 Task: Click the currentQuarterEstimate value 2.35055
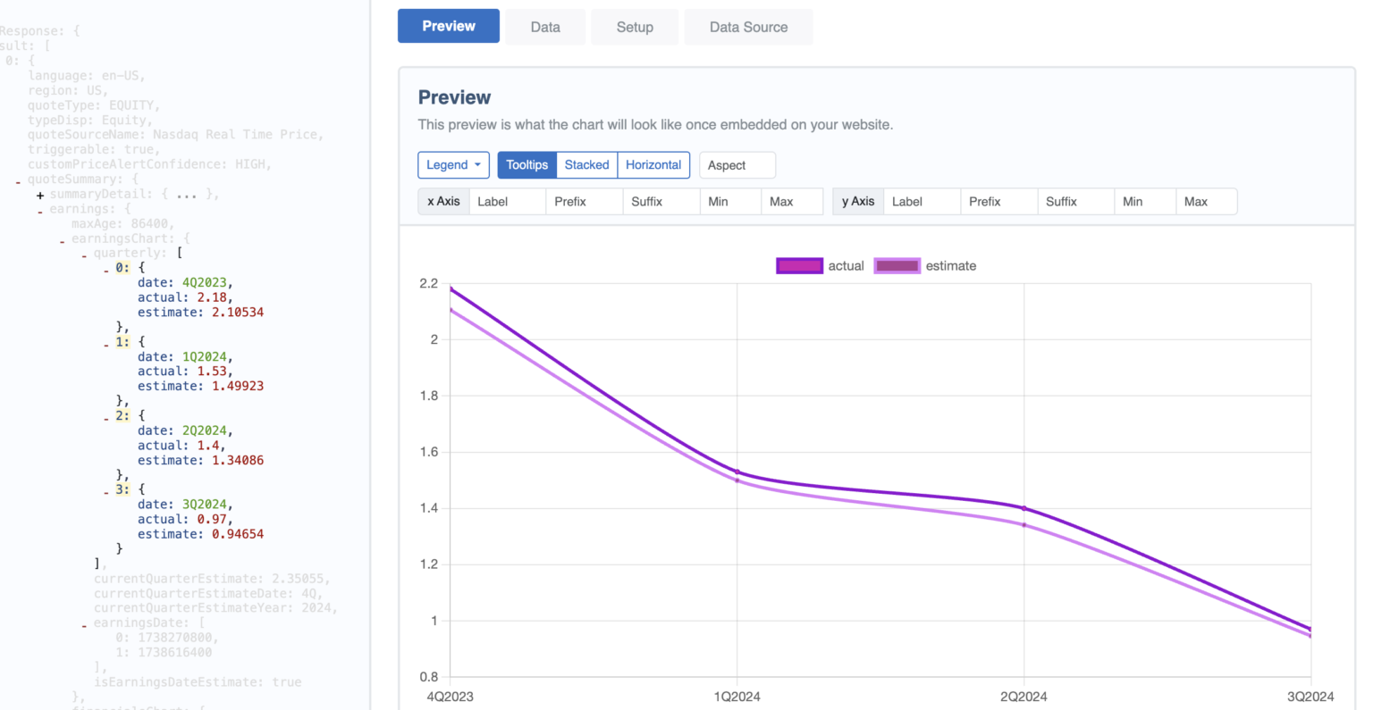(299, 579)
